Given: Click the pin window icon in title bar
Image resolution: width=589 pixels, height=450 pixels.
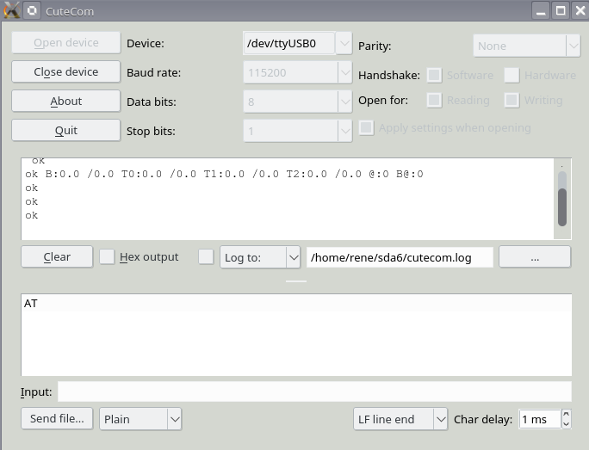Looking at the screenshot, I should [x=32, y=11].
